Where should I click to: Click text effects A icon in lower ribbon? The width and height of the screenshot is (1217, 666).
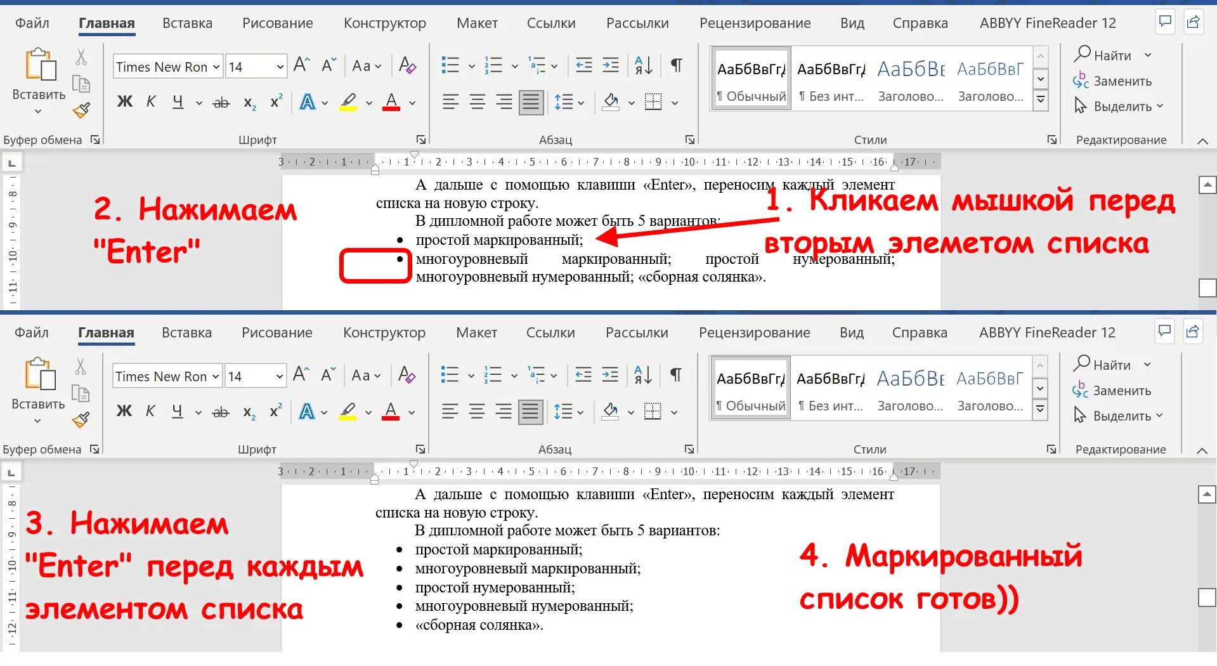tap(307, 412)
